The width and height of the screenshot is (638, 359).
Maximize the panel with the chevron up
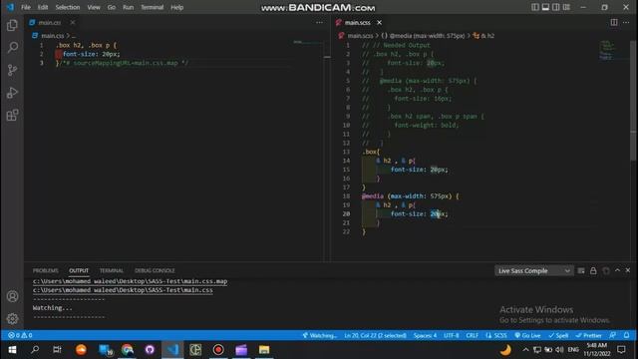pyautogui.click(x=617, y=270)
